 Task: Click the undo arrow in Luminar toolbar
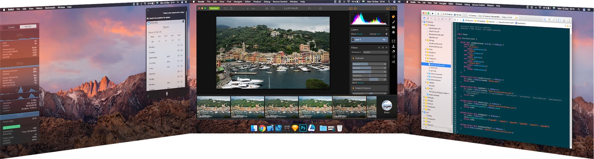(x=309, y=8)
